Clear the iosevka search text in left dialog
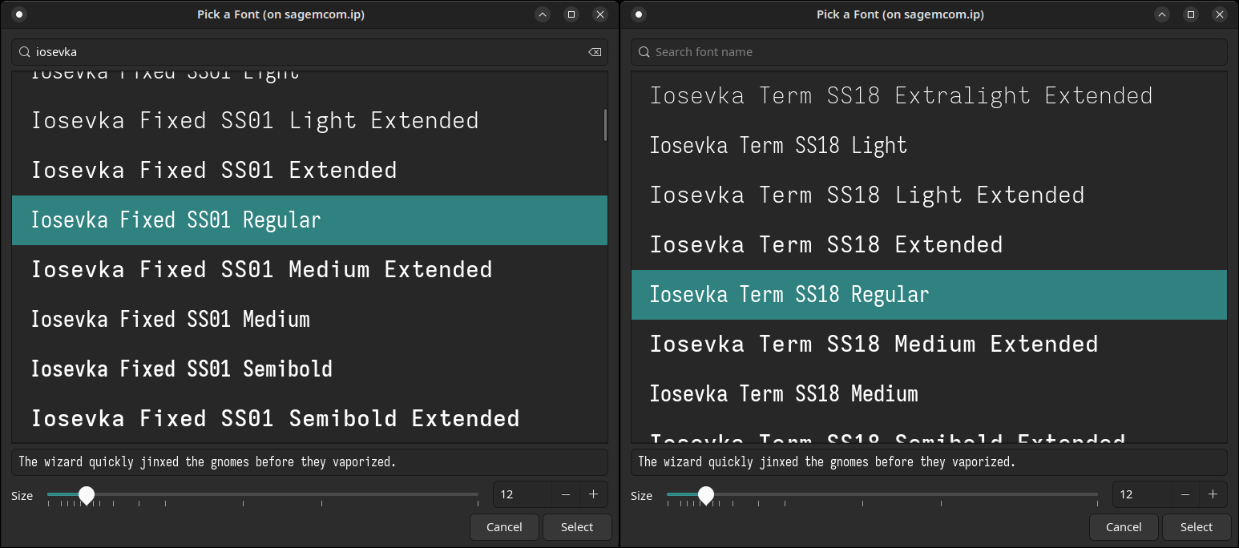 coord(594,52)
